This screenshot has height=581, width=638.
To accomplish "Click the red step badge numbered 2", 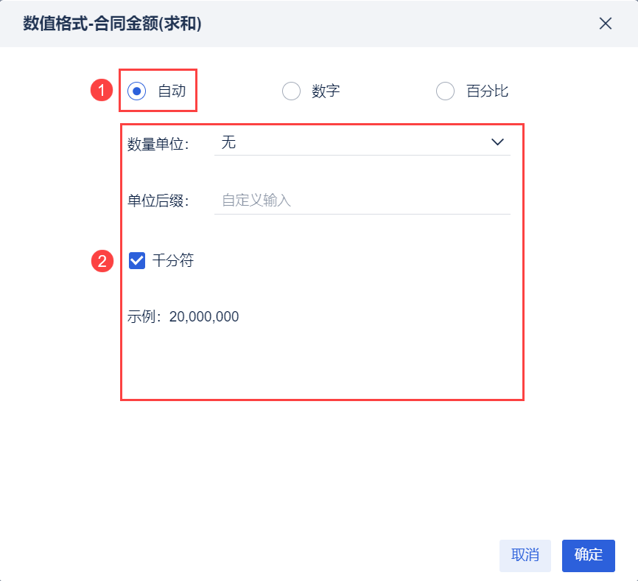I will tap(102, 261).
